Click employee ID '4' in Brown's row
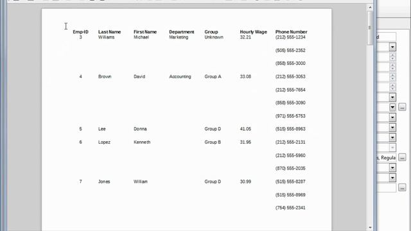Image resolution: width=411 pixels, height=231 pixels. (80, 76)
